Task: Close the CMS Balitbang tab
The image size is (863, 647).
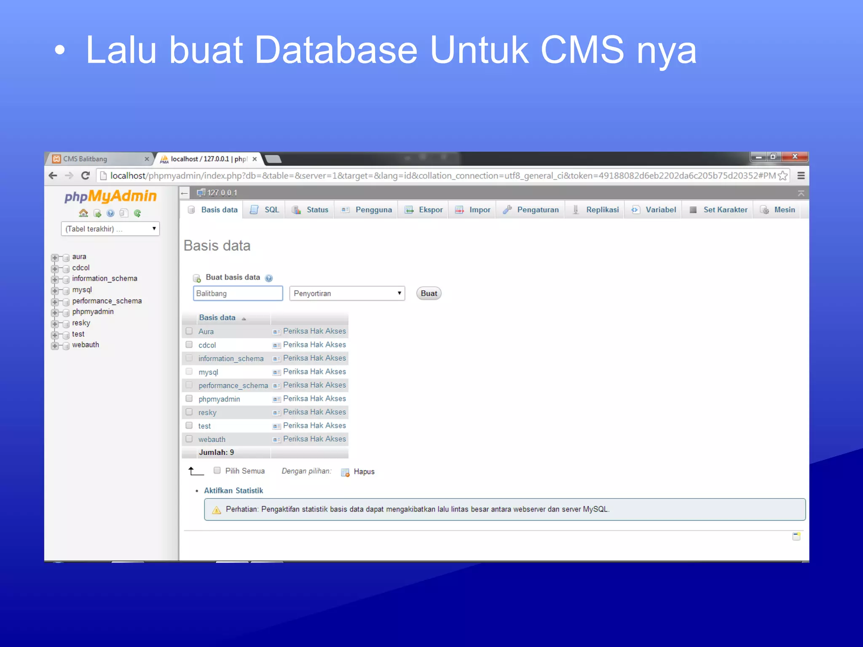Action: [x=147, y=159]
